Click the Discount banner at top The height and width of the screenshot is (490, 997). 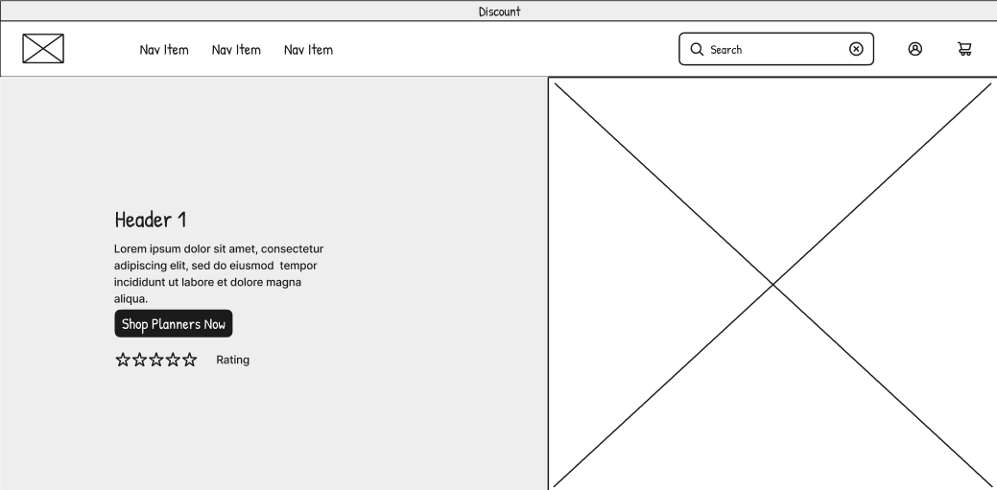coord(499,11)
